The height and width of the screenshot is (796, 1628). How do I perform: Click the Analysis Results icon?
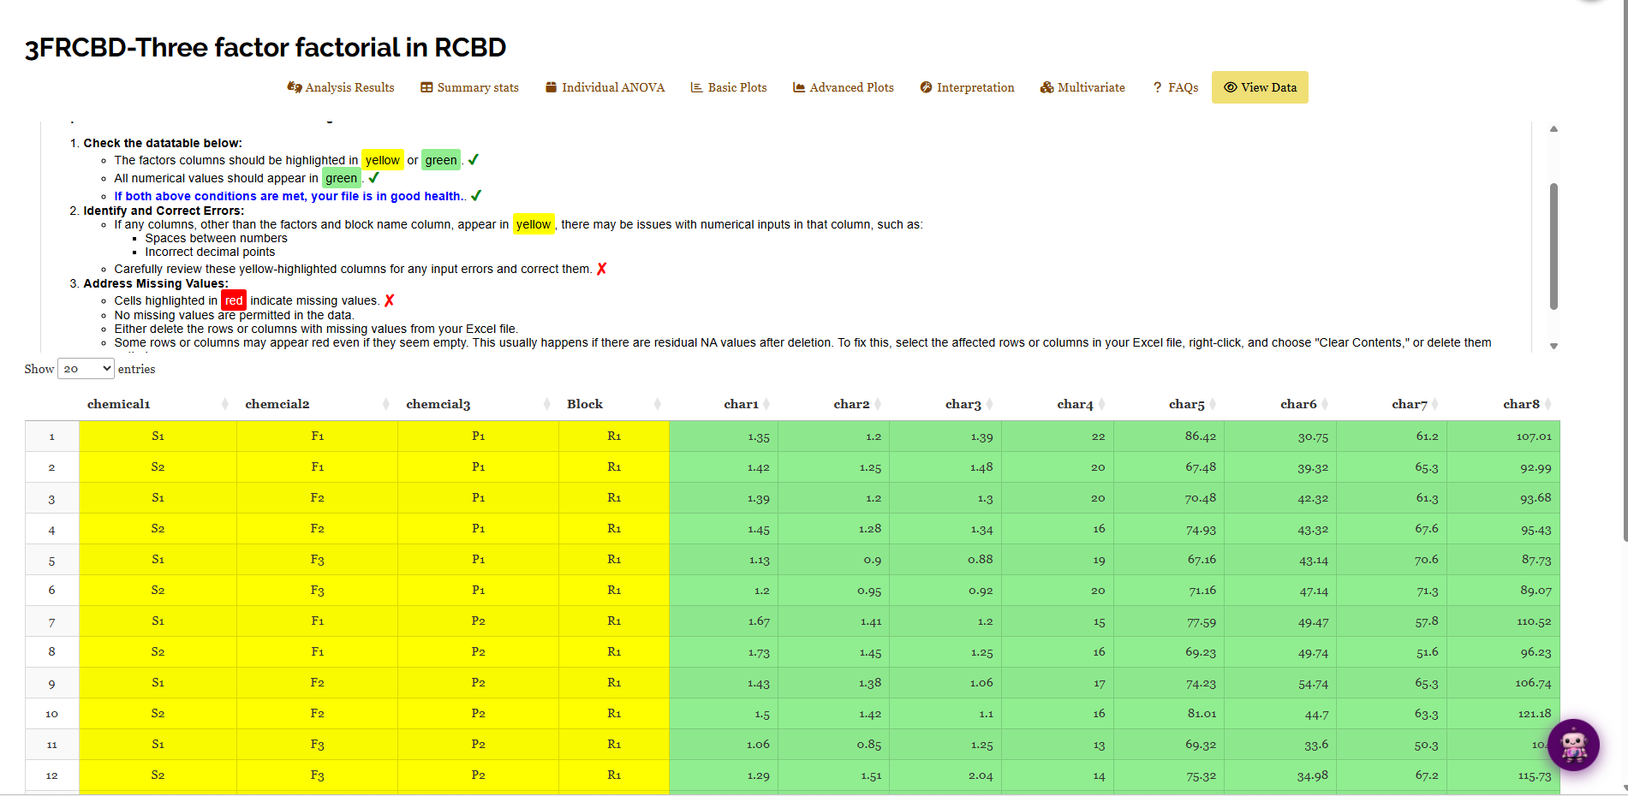295,87
